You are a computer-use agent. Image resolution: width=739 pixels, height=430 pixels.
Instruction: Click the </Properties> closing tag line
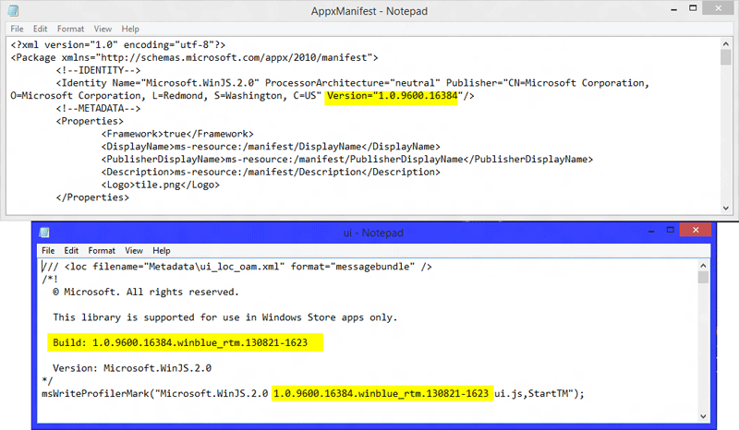[x=92, y=197]
